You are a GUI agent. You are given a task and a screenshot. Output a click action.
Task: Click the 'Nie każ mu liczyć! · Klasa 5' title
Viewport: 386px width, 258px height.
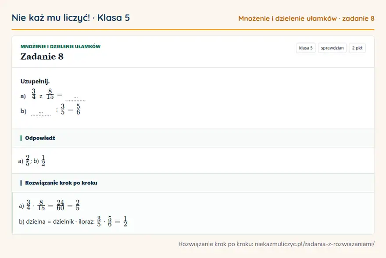point(71,18)
